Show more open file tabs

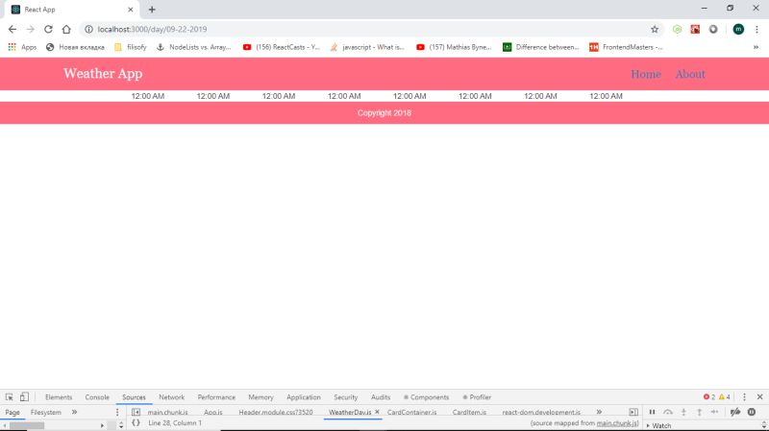(x=599, y=412)
